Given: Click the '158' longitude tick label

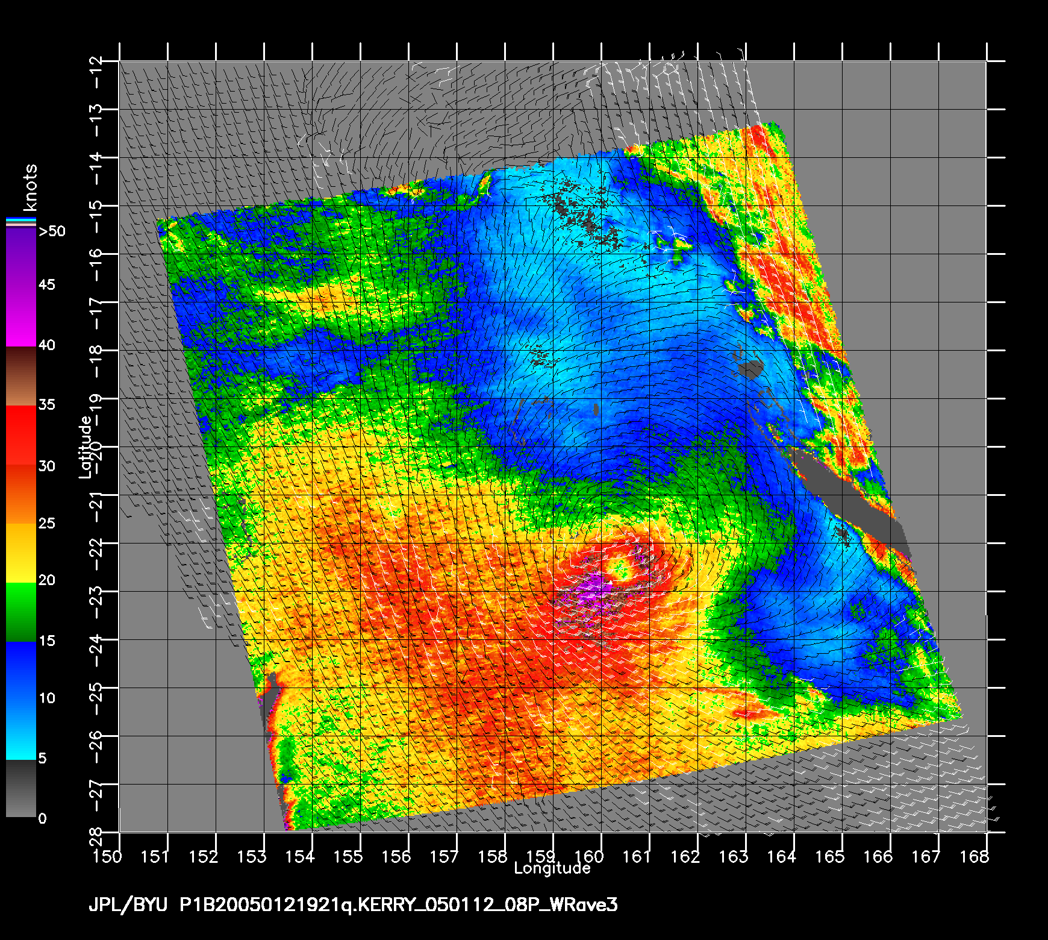Looking at the screenshot, I should coord(493,856).
